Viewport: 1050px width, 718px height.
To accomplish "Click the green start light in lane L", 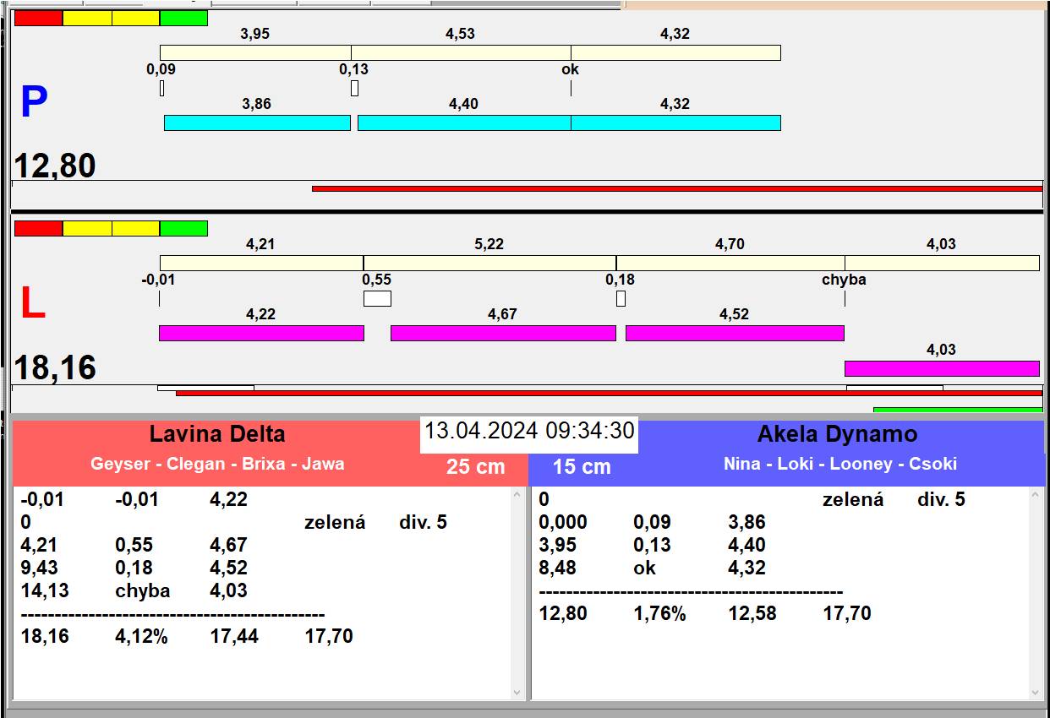I will coord(183,228).
